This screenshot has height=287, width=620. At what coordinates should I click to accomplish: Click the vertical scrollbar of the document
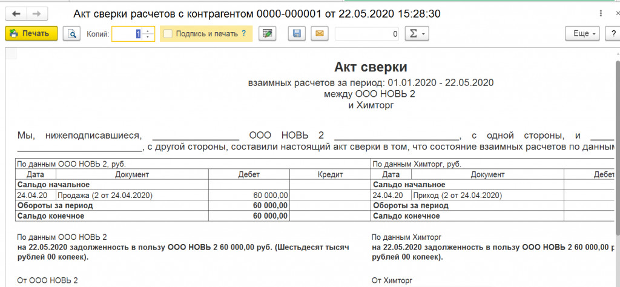tap(617, 151)
